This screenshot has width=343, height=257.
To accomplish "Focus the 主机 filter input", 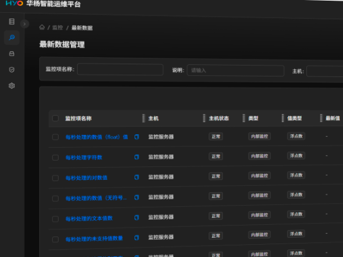I will 325,71.
